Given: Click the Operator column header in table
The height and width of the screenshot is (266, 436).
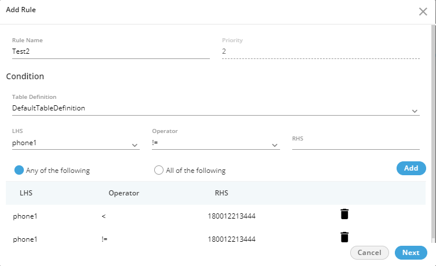Looking at the screenshot, I should point(123,193).
